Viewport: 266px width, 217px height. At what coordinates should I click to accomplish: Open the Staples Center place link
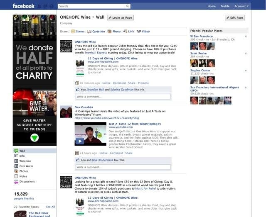[200, 70]
